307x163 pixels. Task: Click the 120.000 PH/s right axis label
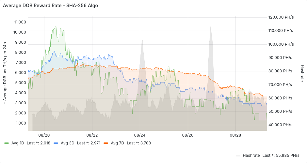pyautogui.click(x=281, y=17)
